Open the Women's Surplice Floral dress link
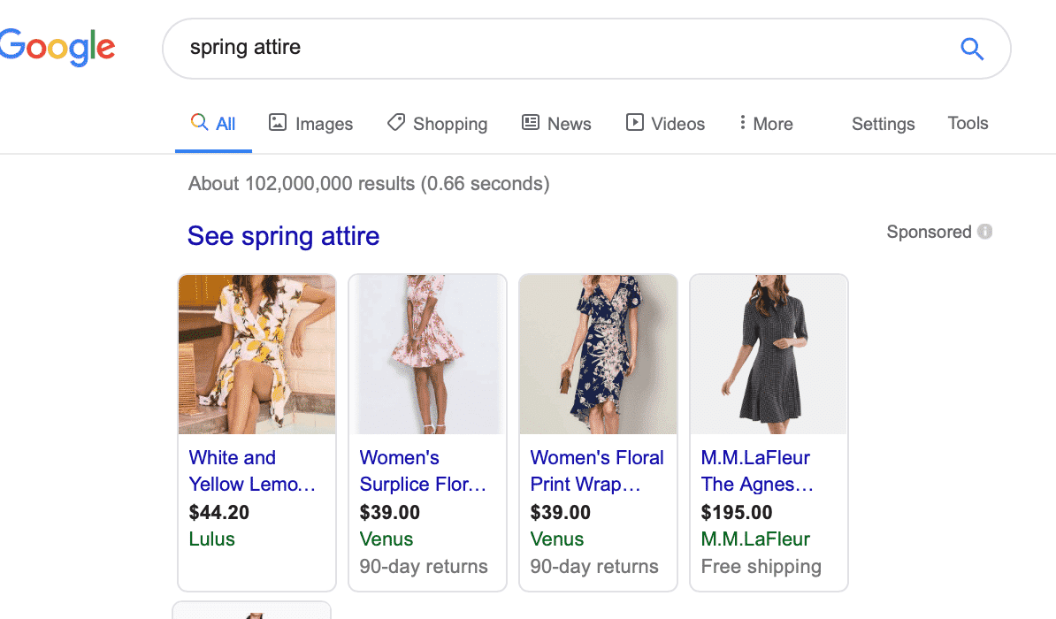1056x619 pixels. (422, 470)
